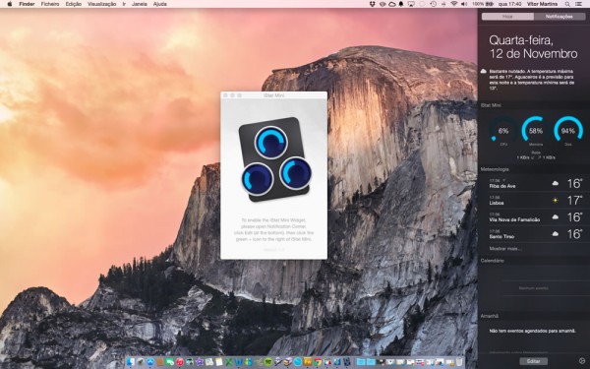Screen dimensions: 590x369
Task: Open the Wi-Fi status menu
Action: pyautogui.click(x=453, y=4)
